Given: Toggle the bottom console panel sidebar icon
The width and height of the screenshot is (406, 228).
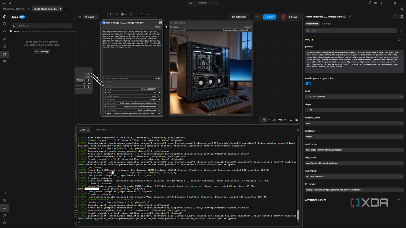Looking at the screenshot, I should click(x=4, y=208).
